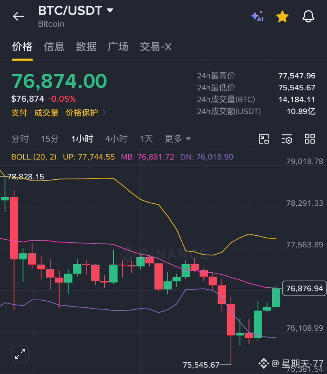Go back using the left arrow
Image resolution: width=327 pixels, height=374 pixels.
[19, 17]
